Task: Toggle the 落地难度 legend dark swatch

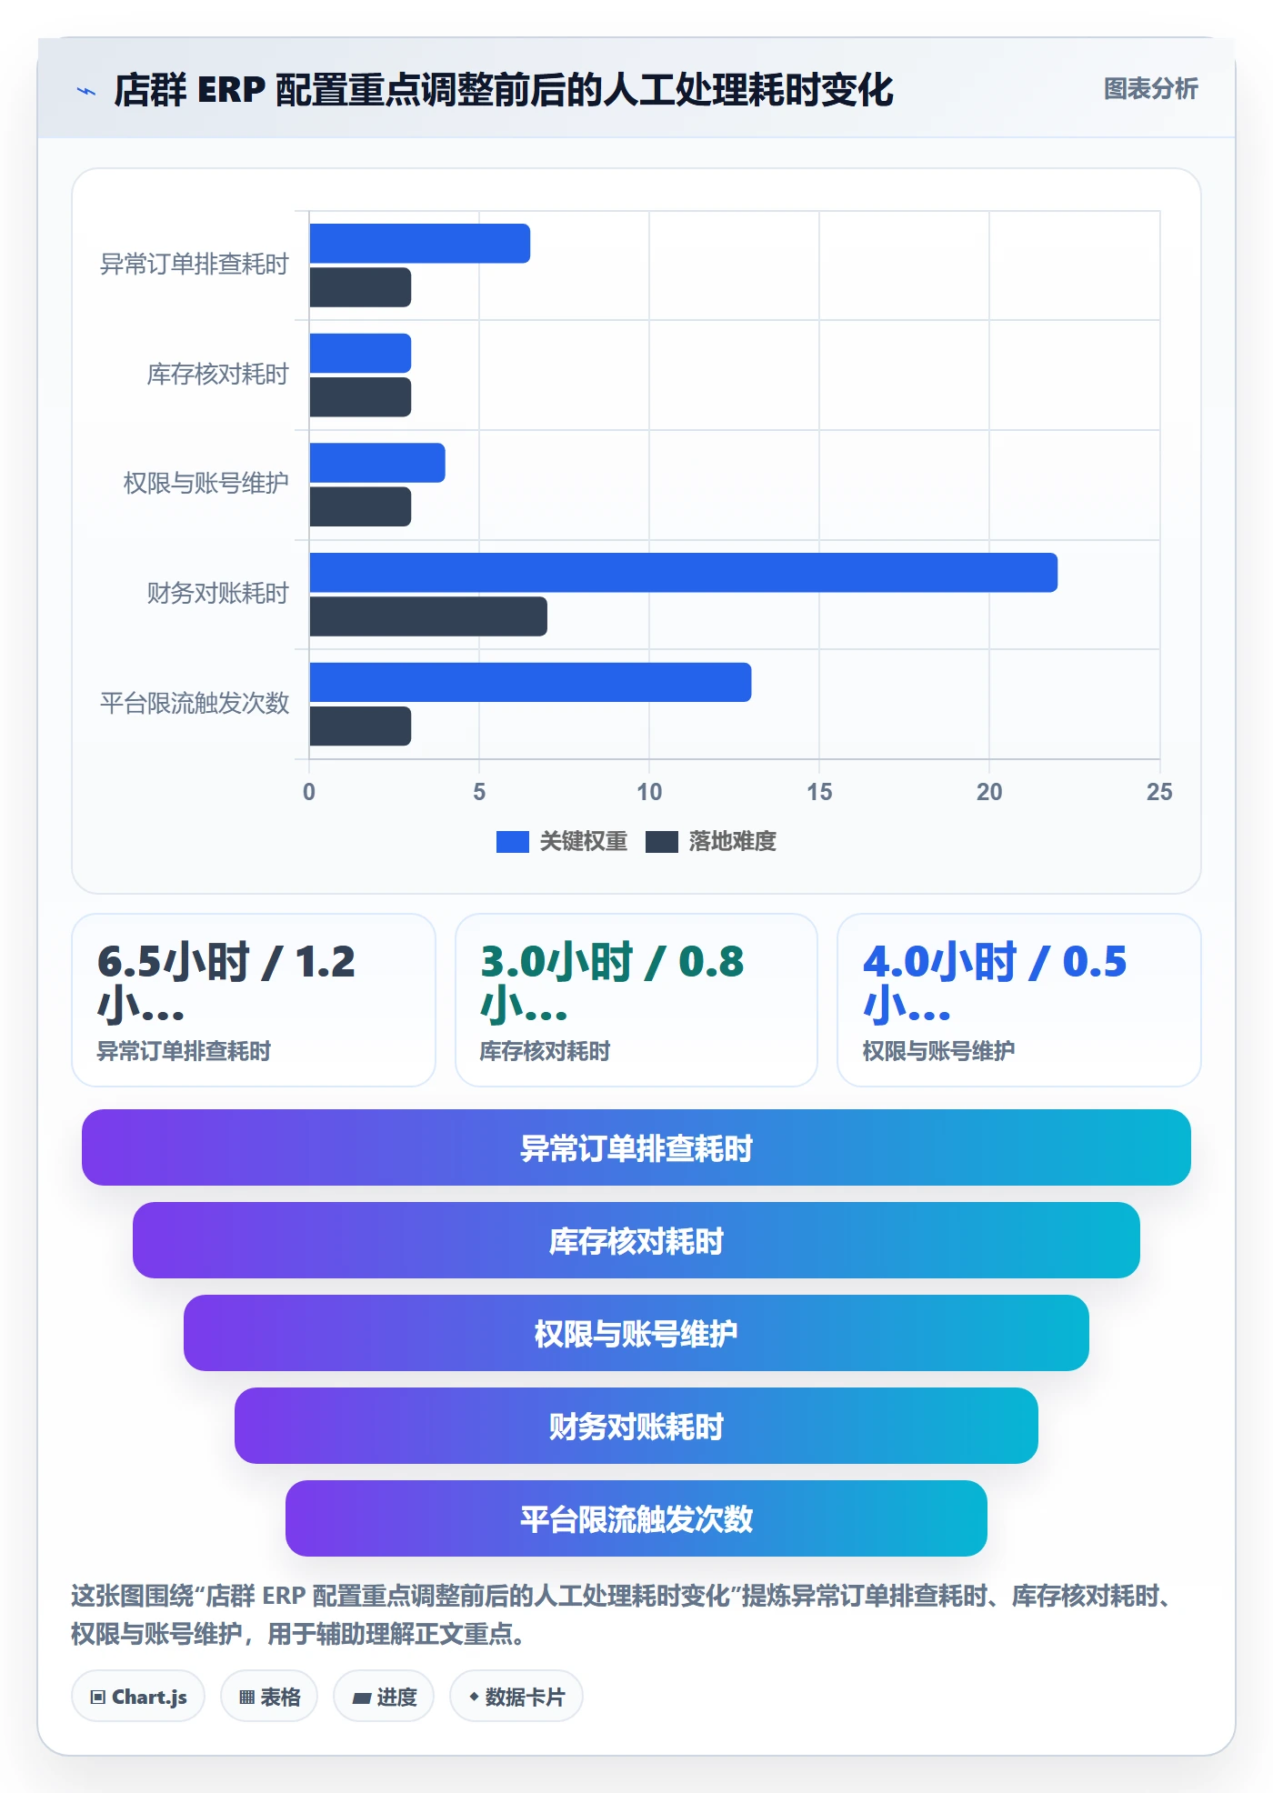Action: point(661,842)
